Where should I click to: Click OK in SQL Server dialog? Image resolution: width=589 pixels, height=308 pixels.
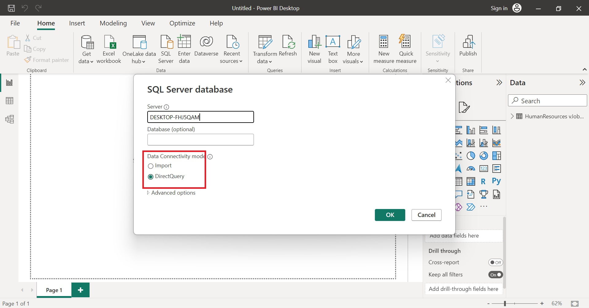point(390,215)
